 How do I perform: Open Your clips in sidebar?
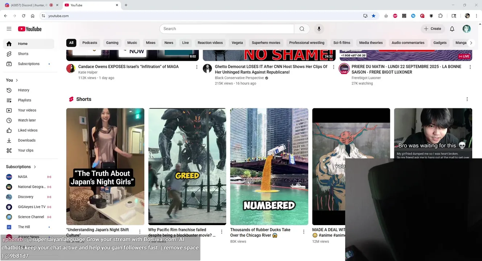point(29,150)
